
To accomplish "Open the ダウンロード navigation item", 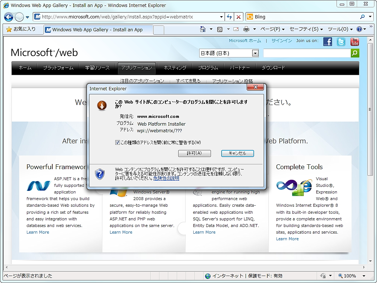I will click(x=273, y=68).
